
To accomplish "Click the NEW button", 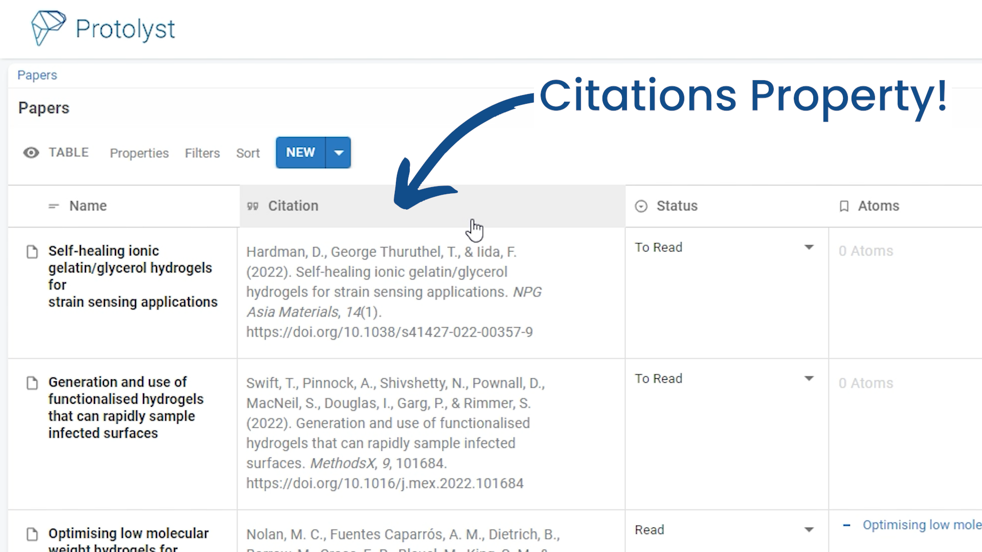I will 300,152.
